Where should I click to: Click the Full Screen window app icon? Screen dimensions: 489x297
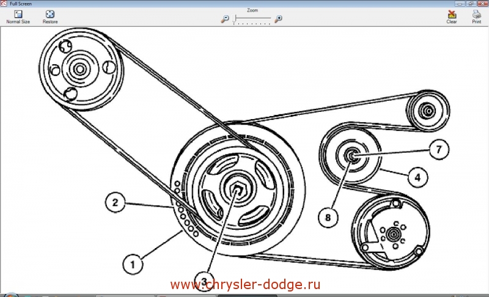point(4,4)
